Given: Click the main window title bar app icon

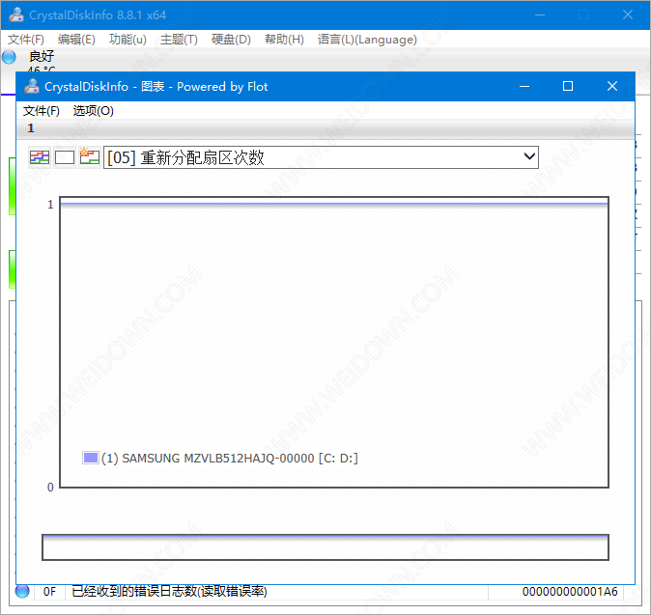Looking at the screenshot, I should [16, 14].
